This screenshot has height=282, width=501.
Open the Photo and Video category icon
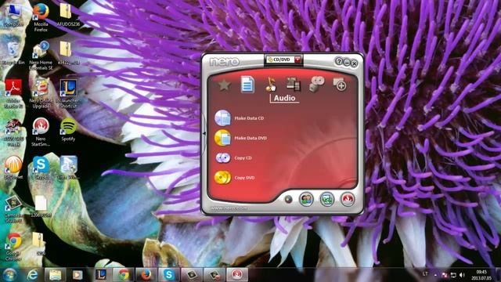[293, 84]
